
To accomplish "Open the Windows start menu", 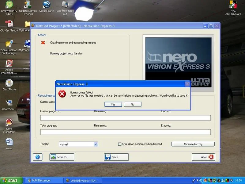I will 11,181.
